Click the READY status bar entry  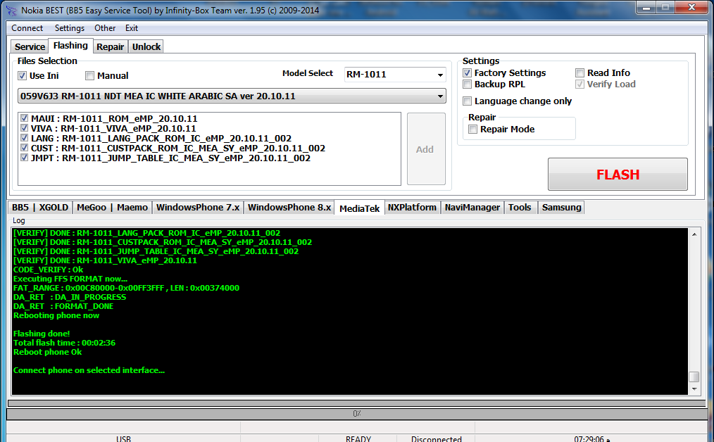click(358, 438)
